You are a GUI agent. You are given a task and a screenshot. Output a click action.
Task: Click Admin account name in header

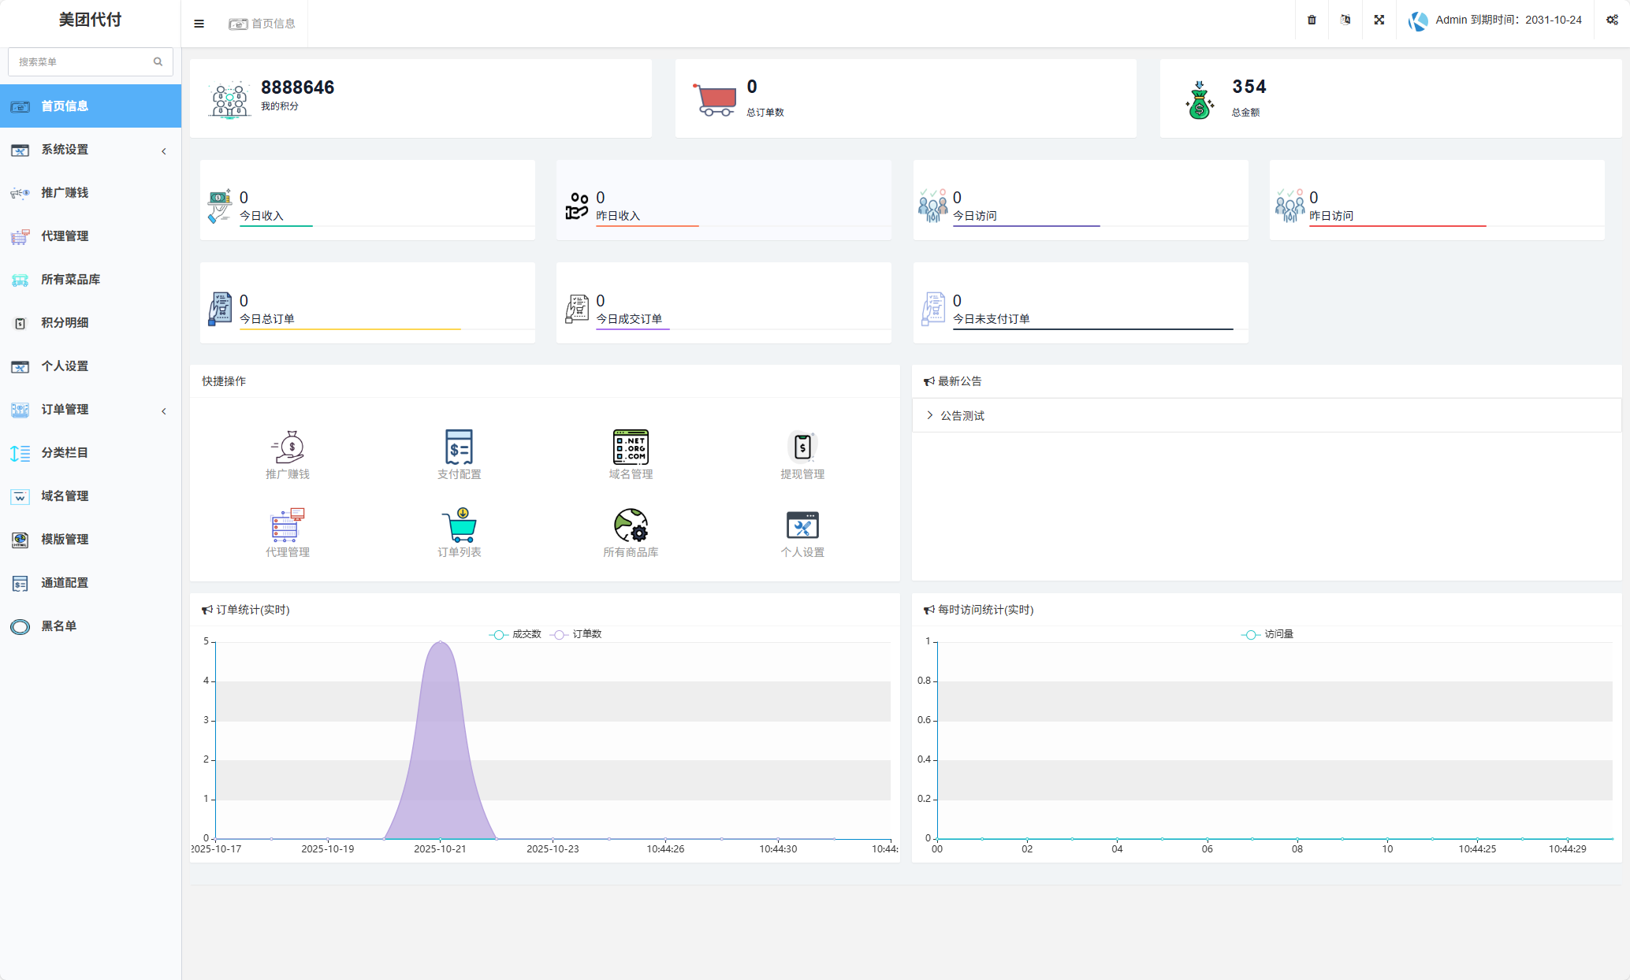point(1450,20)
